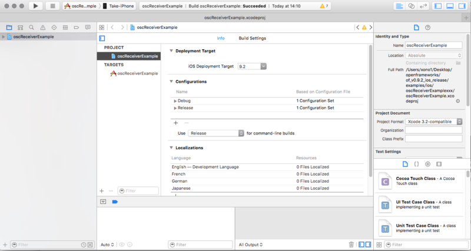
Task: Switch to Version editor
Action: [x=423, y=6]
